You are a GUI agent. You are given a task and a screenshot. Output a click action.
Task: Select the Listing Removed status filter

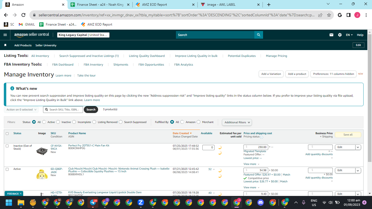tap(94, 122)
